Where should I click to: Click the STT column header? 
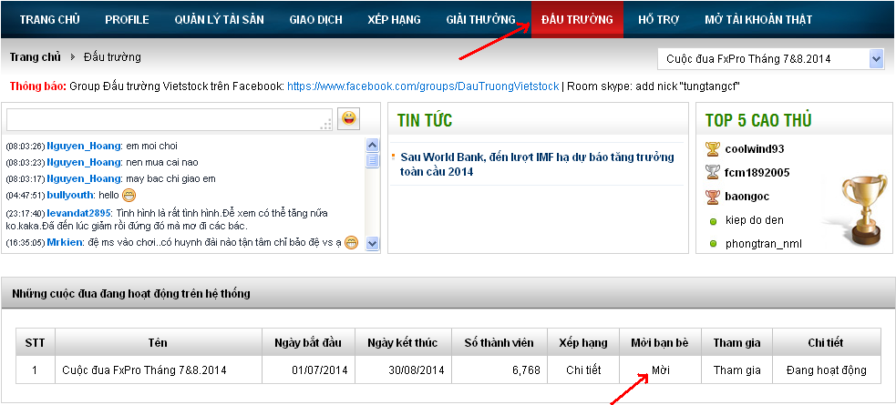tap(35, 343)
